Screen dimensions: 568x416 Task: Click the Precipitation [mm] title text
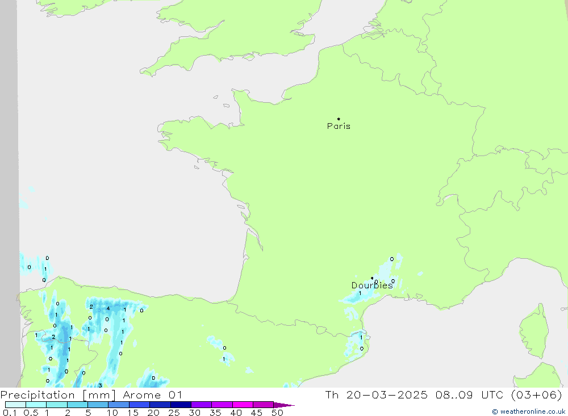click(x=58, y=395)
